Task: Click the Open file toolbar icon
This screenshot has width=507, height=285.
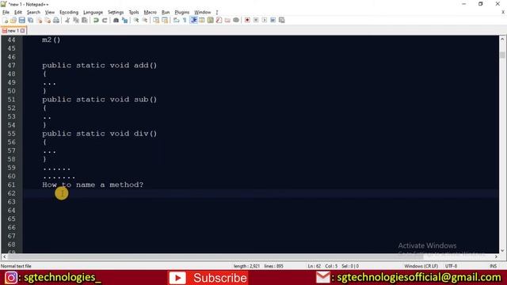Action: point(13,20)
